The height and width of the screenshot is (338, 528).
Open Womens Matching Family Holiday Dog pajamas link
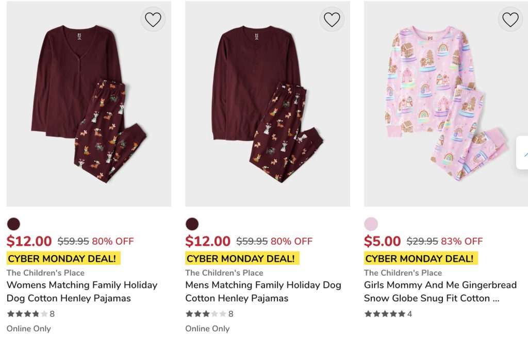(x=81, y=292)
